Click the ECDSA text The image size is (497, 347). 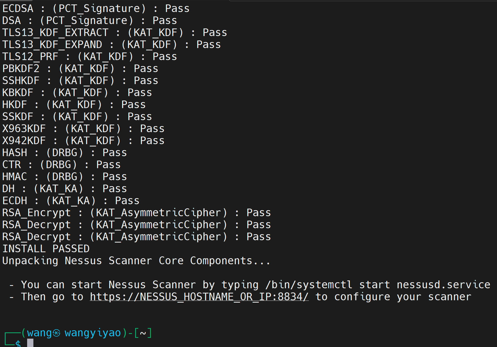point(18,9)
